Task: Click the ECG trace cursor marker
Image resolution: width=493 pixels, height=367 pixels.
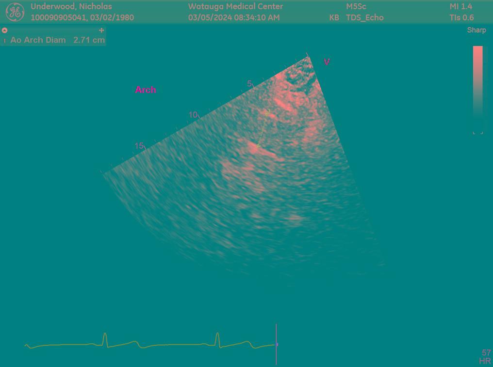Action: pyautogui.click(x=277, y=344)
